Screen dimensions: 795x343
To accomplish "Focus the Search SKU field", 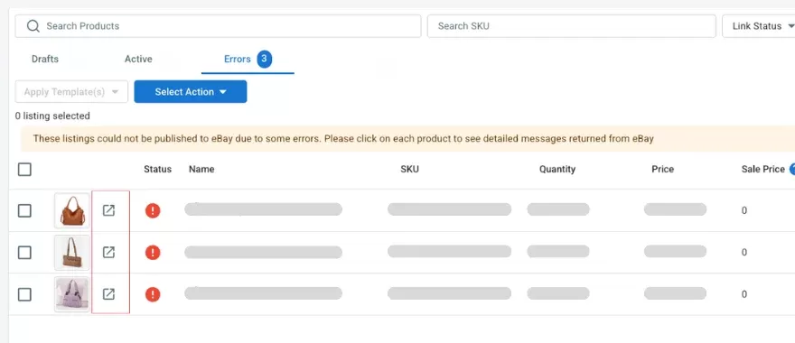I will click(x=571, y=26).
